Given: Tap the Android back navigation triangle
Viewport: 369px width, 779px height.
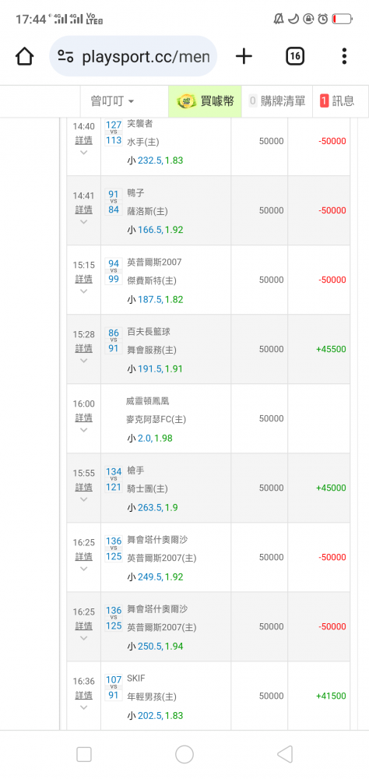Looking at the screenshot, I should coord(285,754).
